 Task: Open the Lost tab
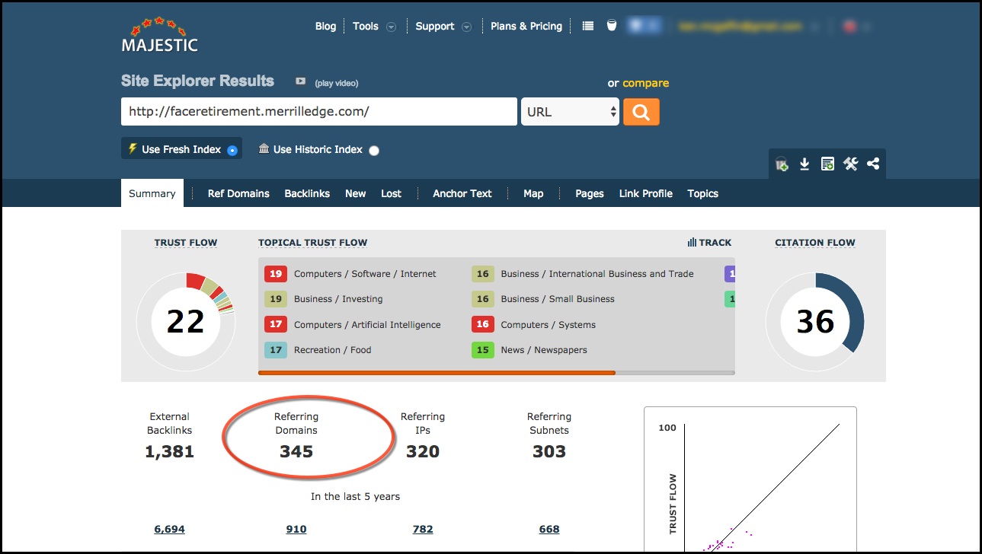[x=391, y=193]
